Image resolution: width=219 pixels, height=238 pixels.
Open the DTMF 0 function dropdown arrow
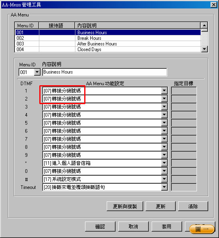tap(164, 171)
